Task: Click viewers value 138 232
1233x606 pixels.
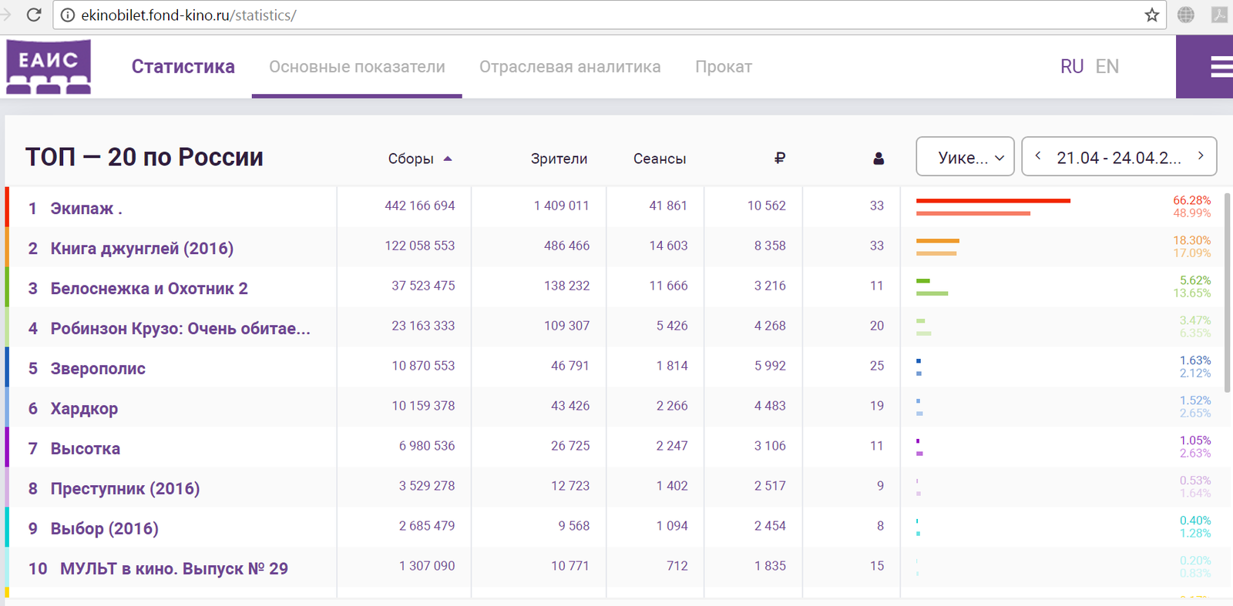Action: [566, 286]
